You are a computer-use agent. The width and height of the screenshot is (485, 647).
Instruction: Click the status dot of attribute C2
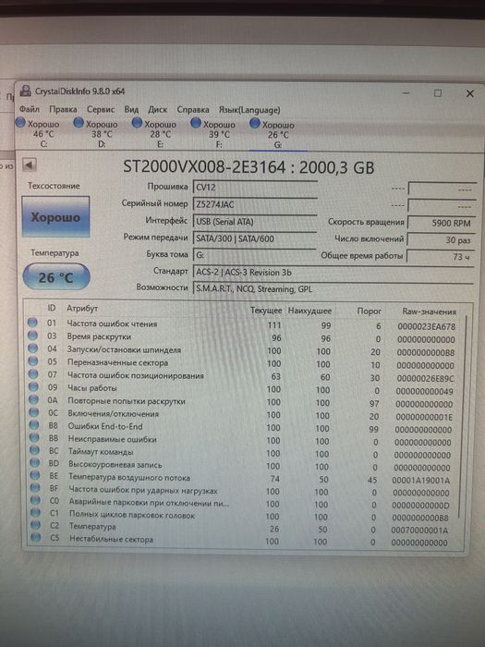point(36,525)
